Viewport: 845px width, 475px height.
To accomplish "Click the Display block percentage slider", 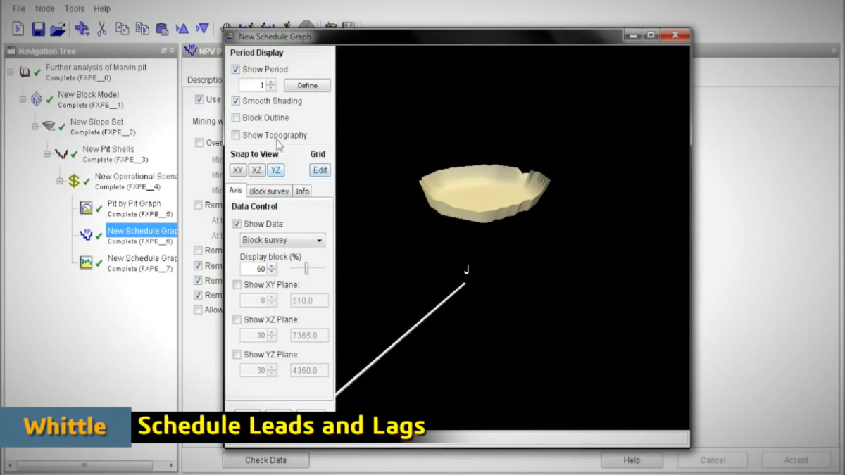I will 306,268.
